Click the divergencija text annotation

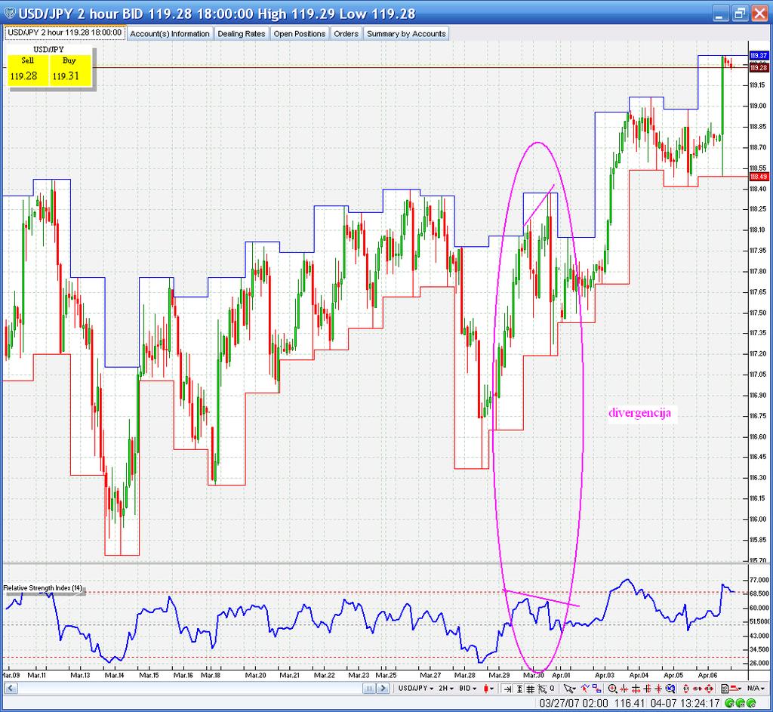[x=639, y=413]
